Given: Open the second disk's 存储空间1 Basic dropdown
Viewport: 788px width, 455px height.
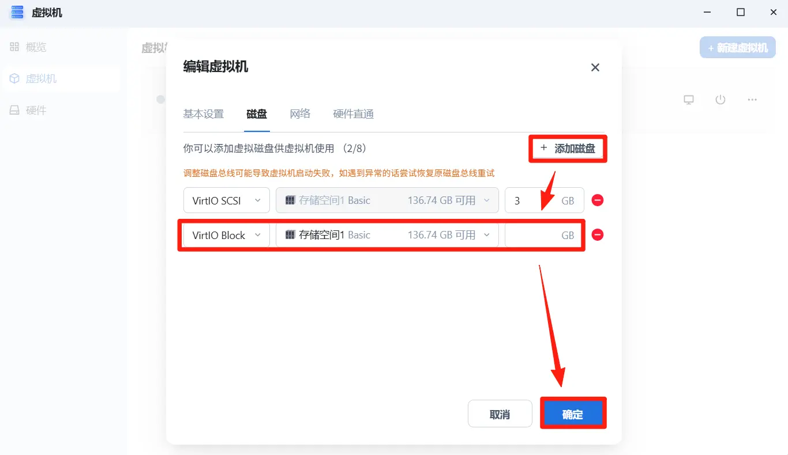Looking at the screenshot, I should pos(387,235).
